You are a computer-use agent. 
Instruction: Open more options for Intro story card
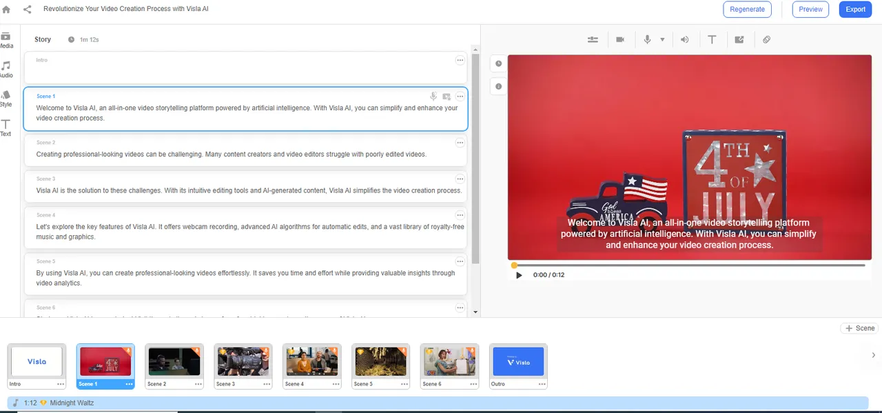click(460, 61)
